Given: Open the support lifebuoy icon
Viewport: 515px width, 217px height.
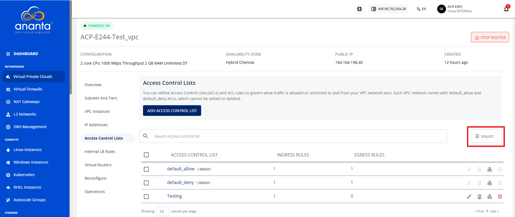Looking at the screenshot, I should (x=359, y=9).
